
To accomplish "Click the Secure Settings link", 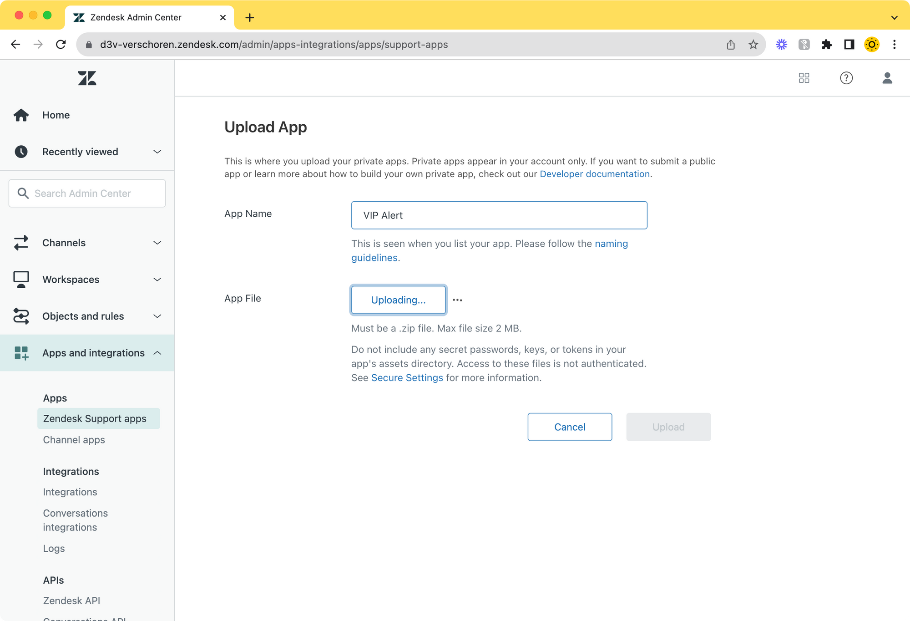I will tap(407, 378).
